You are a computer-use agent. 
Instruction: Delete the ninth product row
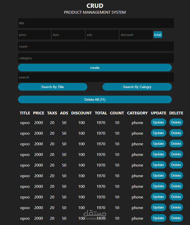click(176, 207)
